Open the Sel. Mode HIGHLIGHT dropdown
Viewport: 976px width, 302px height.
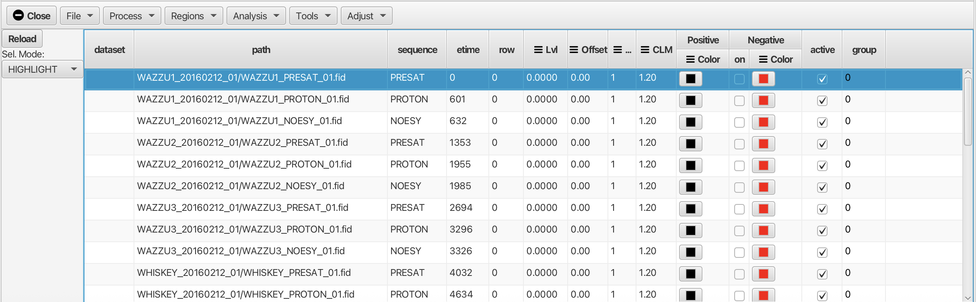pos(42,69)
